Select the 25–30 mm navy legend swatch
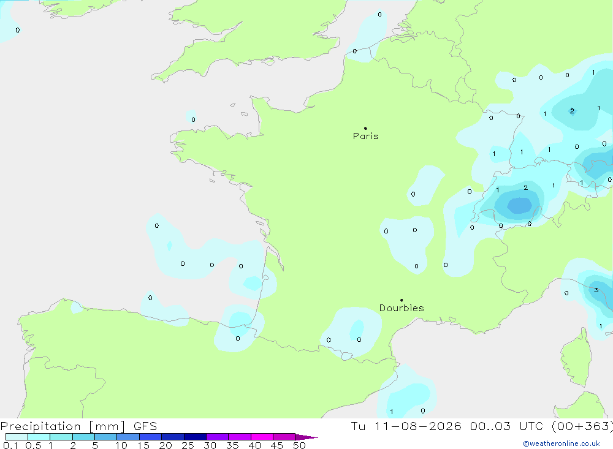The width and height of the screenshot is (613, 449). coord(195,437)
